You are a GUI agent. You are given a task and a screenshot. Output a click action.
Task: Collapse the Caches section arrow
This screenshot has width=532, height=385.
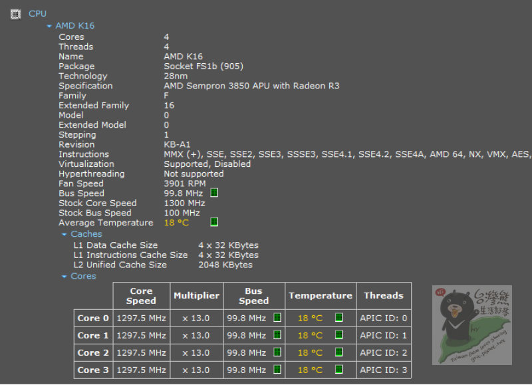[x=64, y=235]
